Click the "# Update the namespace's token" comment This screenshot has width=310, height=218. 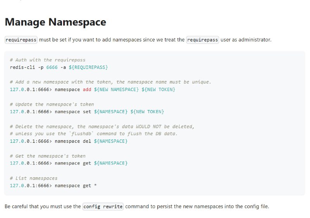pyautogui.click(x=52, y=104)
